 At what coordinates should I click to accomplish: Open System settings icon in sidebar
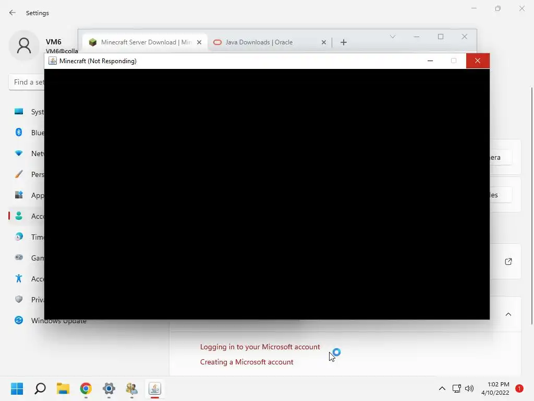[x=19, y=112]
